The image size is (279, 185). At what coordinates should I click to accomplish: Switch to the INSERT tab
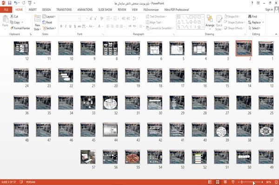tap(33, 10)
